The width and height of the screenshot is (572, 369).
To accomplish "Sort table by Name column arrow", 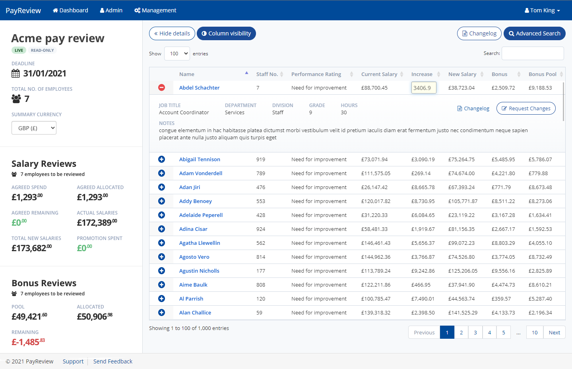I will click(246, 73).
